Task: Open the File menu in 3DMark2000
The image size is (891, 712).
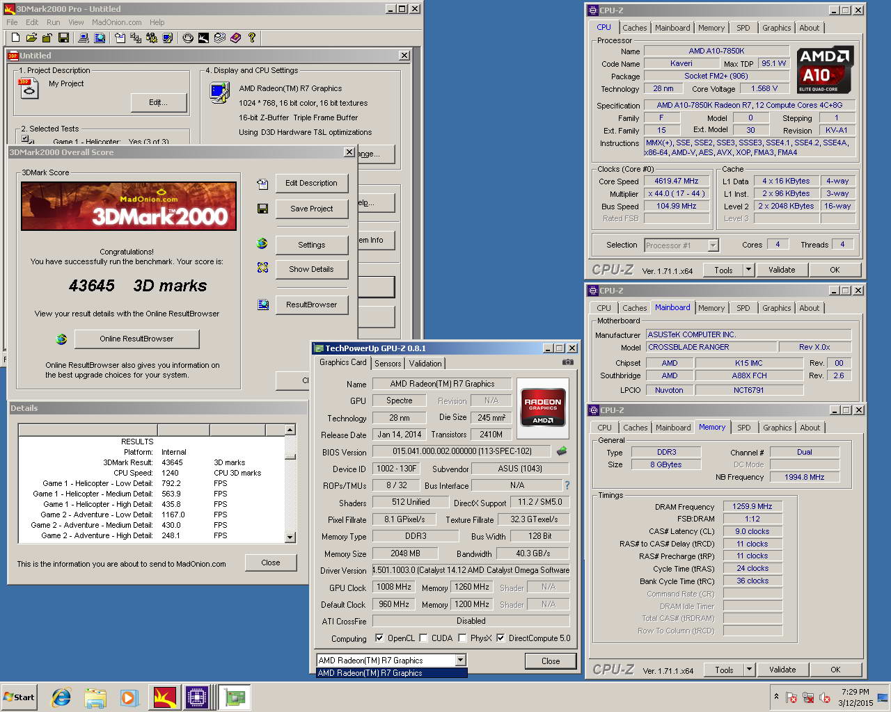Action: 12,22
